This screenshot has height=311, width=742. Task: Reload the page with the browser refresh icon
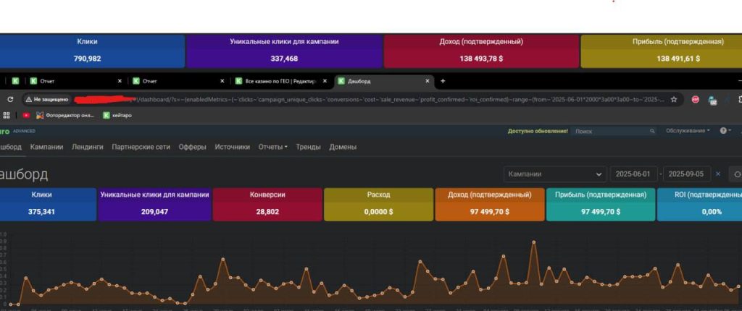[10, 100]
